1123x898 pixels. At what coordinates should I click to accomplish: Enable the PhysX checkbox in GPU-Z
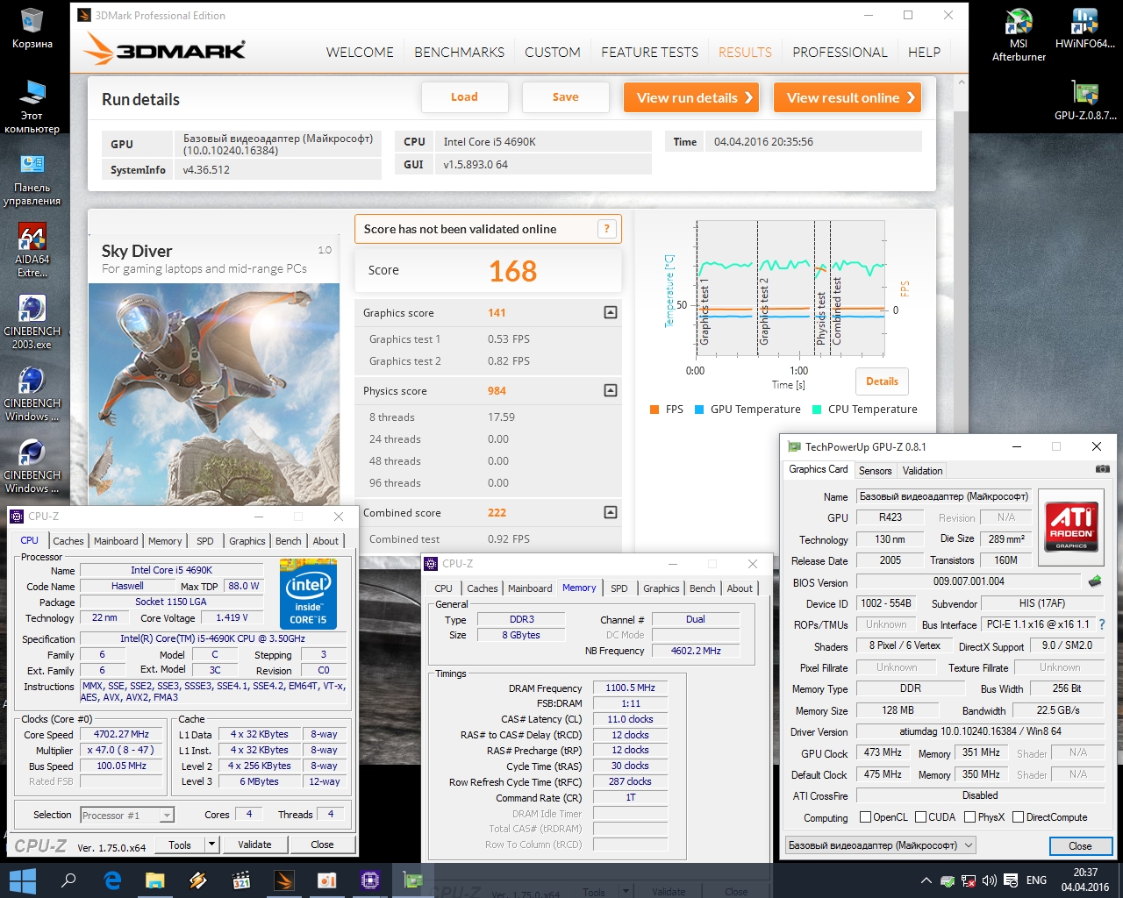click(969, 817)
